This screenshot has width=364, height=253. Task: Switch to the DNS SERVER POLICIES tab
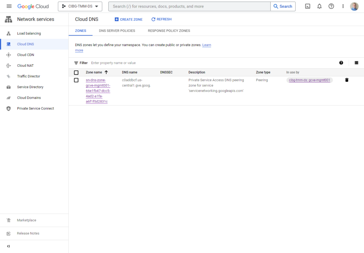117,31
